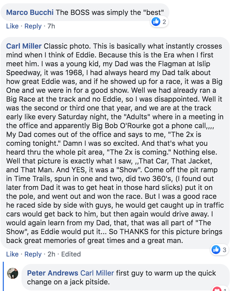Reply to Carl Miller's comment

point(33,254)
